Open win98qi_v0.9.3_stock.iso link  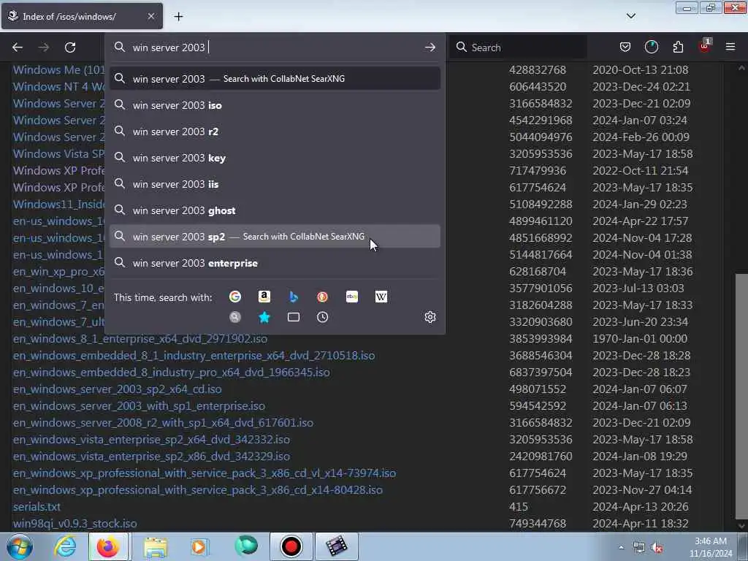click(75, 523)
